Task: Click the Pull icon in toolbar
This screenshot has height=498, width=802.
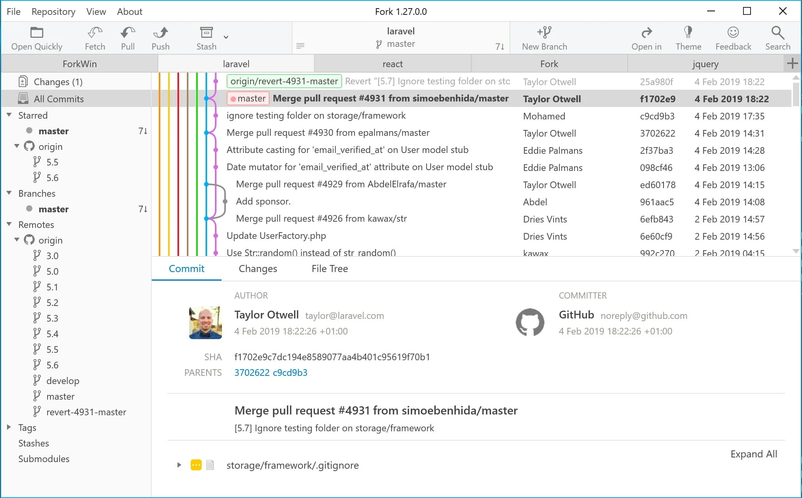Action: (128, 33)
